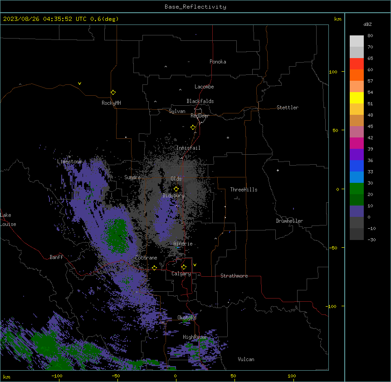Select the yellow diamond marker between Olds and Didsbury
The image size is (391, 382).
(x=176, y=189)
